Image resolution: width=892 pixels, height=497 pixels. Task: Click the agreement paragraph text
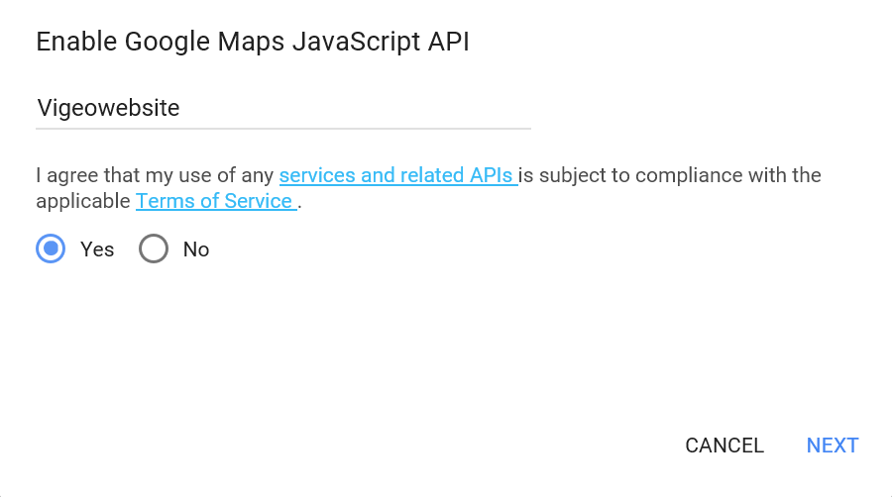[428, 188]
